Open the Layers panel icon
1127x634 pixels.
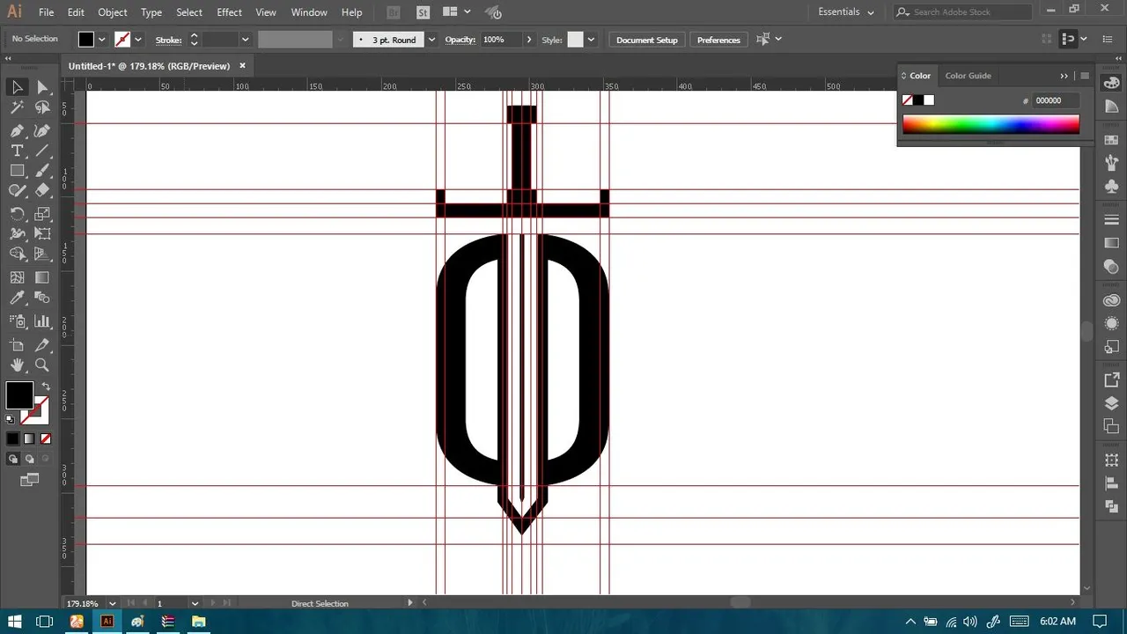(x=1111, y=403)
